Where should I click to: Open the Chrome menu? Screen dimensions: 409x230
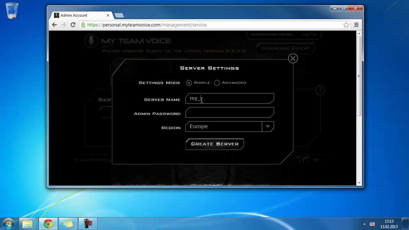click(356, 25)
